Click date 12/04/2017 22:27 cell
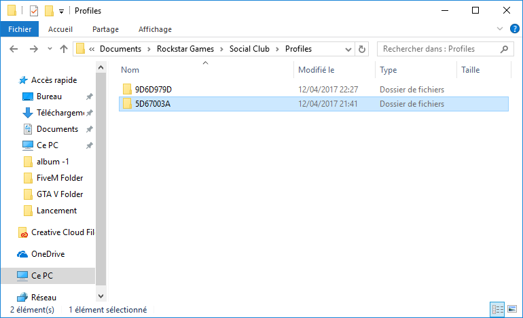This screenshot has width=523, height=318. pos(328,90)
